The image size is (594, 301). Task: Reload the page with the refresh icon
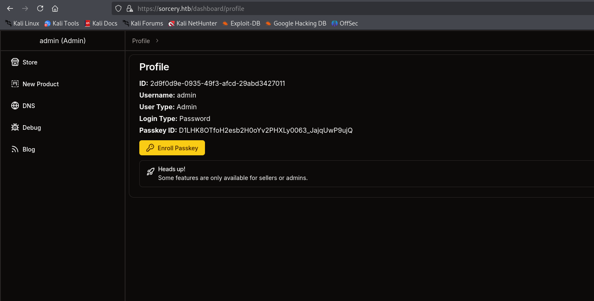[40, 8]
